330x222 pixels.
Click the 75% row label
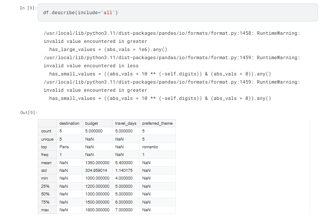[x=45, y=202]
